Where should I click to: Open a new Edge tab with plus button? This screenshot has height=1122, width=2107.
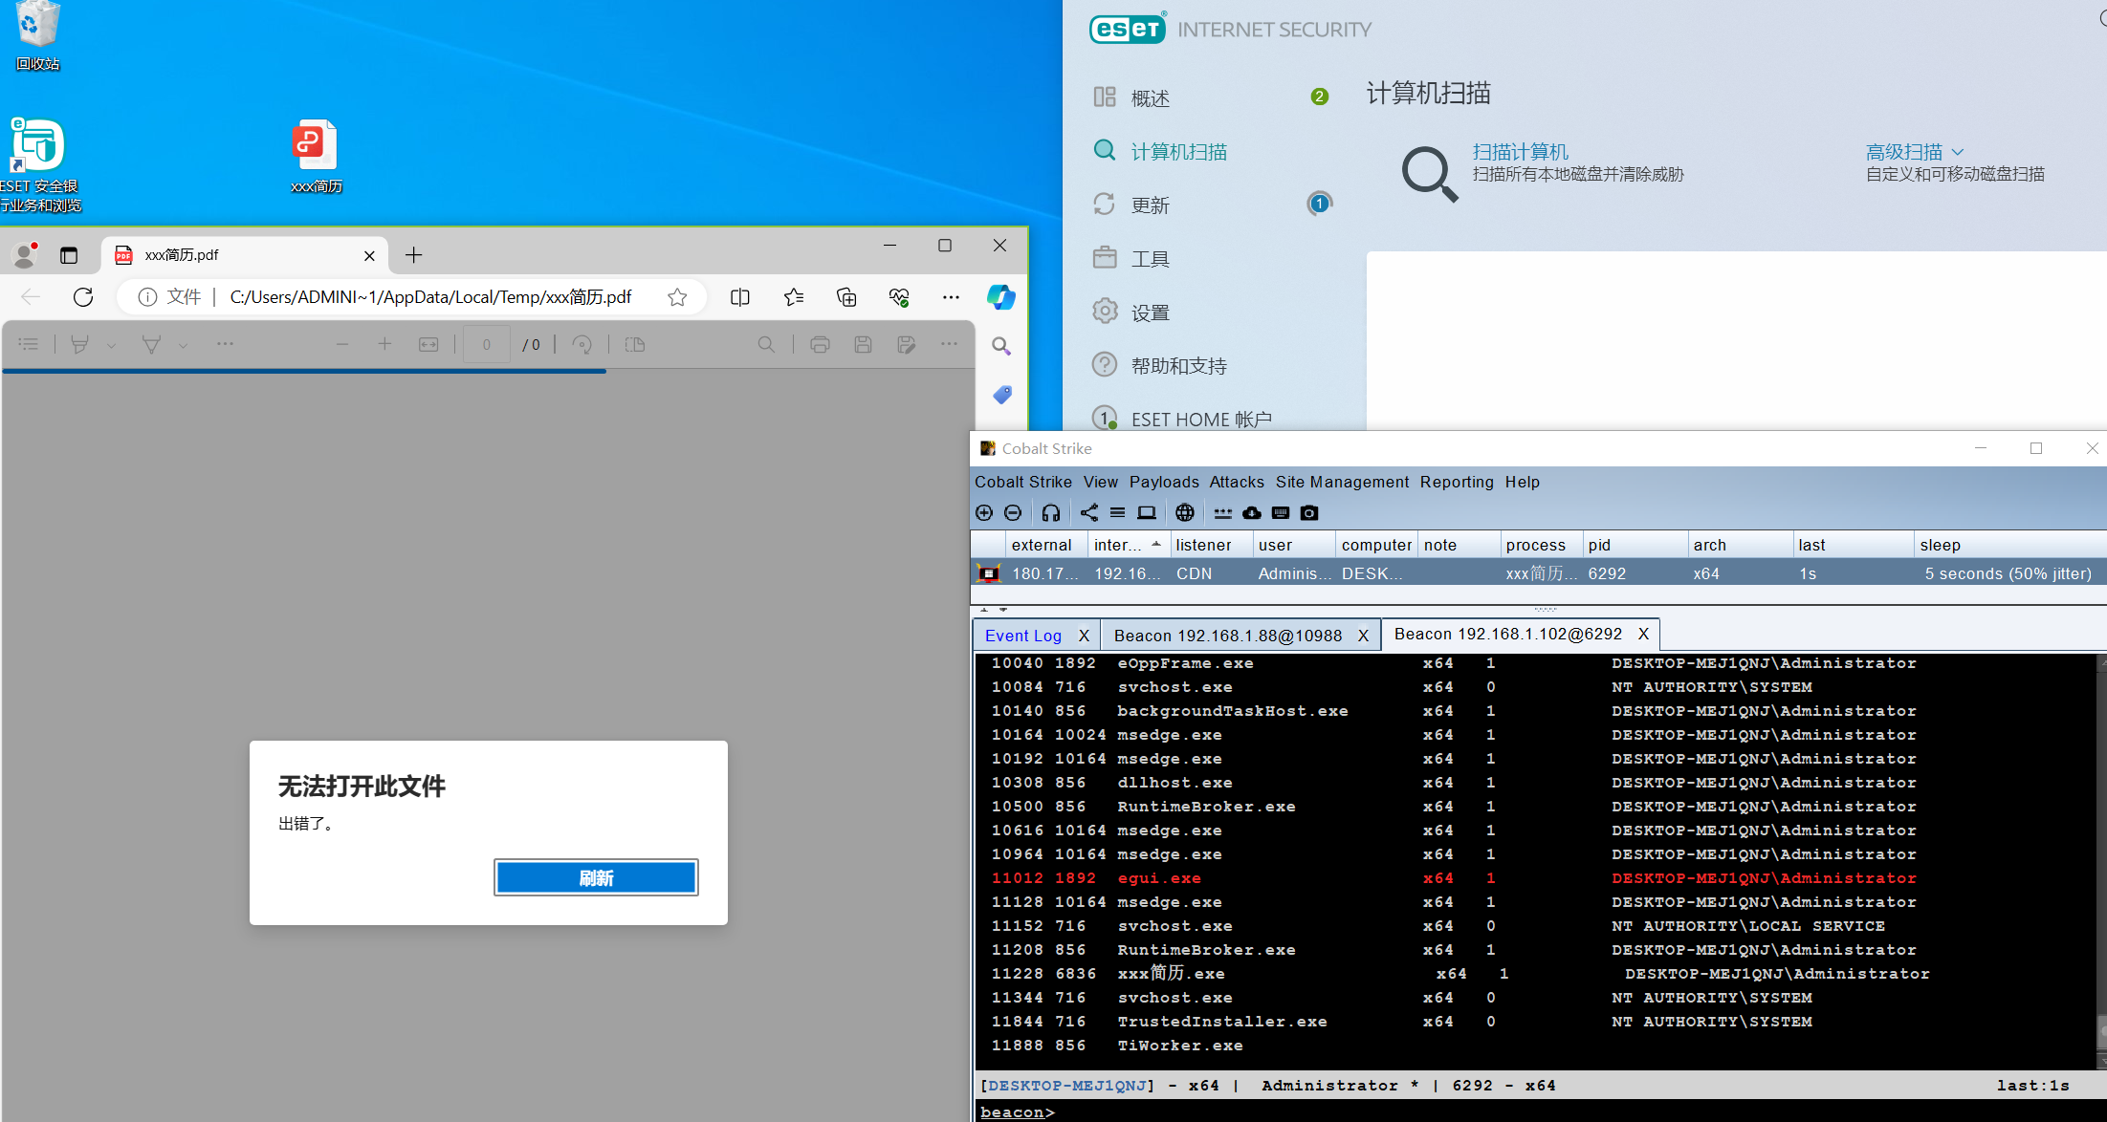click(413, 255)
